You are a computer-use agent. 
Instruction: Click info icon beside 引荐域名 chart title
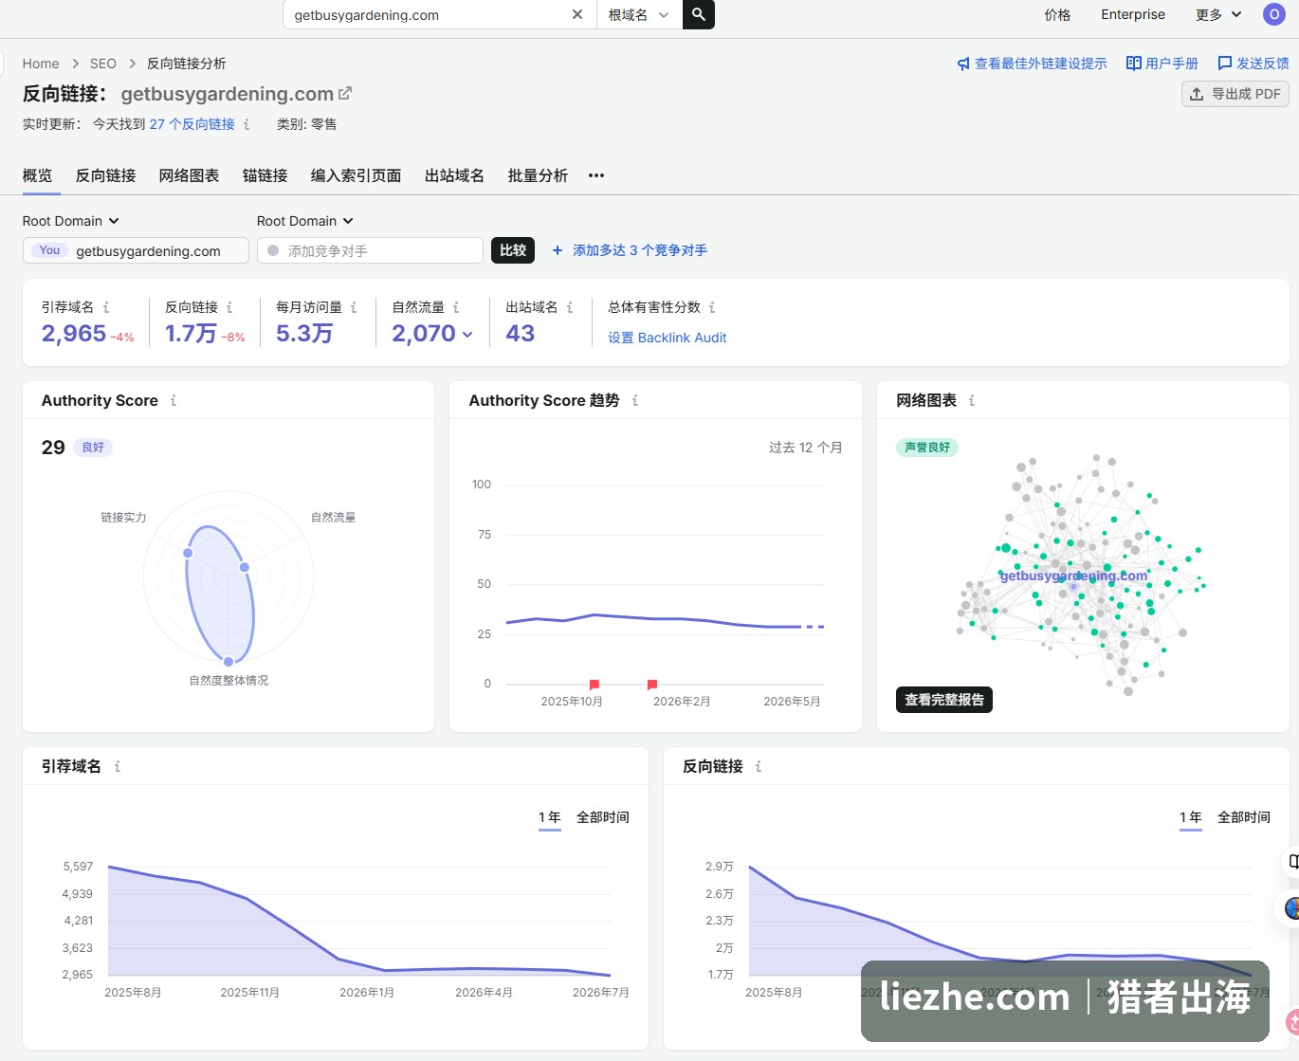click(x=118, y=766)
